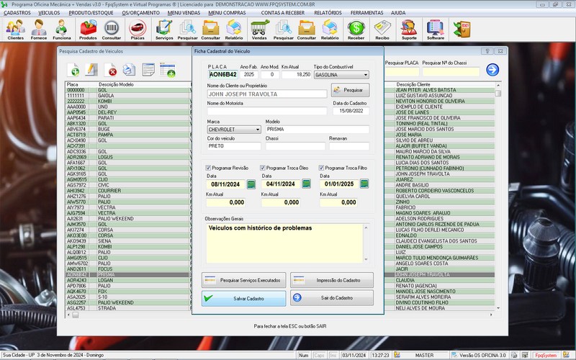
Task: Click the red delete vehicle icon
Action: coord(112,70)
